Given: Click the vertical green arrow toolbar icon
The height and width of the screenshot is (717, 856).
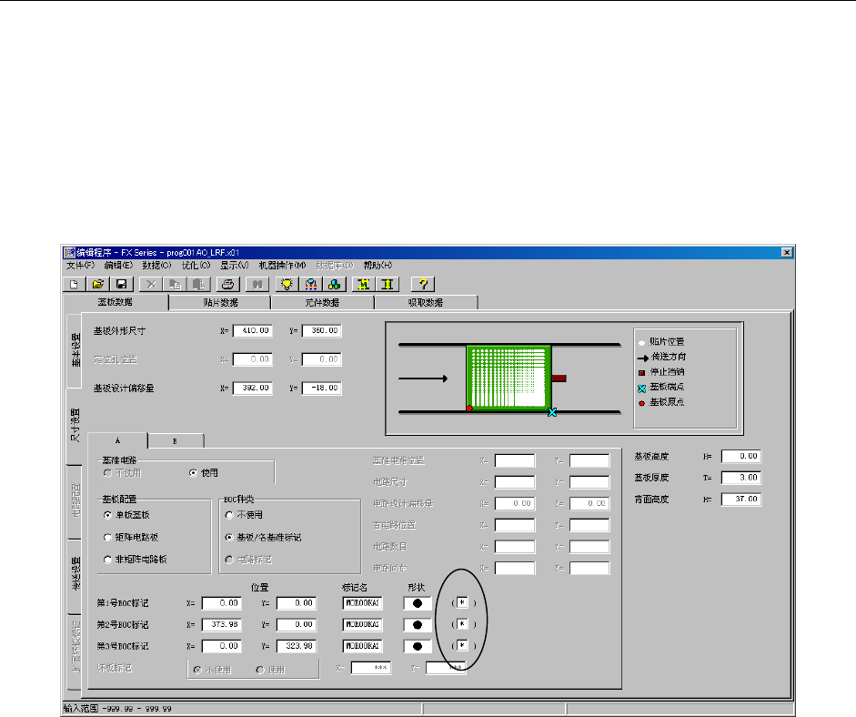Looking at the screenshot, I should (388, 285).
